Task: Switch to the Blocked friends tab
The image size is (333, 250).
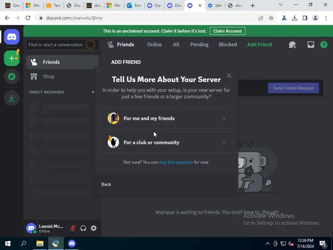Action: tap(228, 44)
